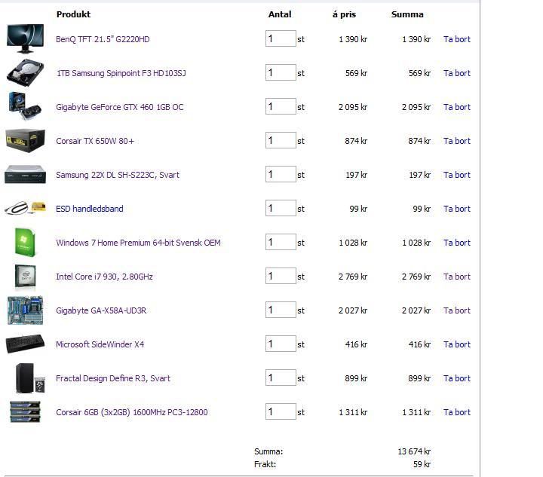The height and width of the screenshot is (477, 543).
Task: Click the BenQ monitor product thumbnail
Action: pyautogui.click(x=25, y=38)
